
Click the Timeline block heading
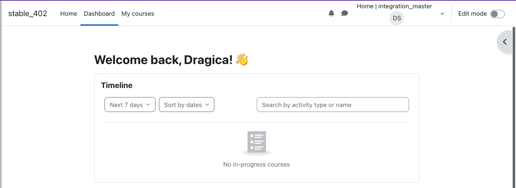[x=117, y=86]
